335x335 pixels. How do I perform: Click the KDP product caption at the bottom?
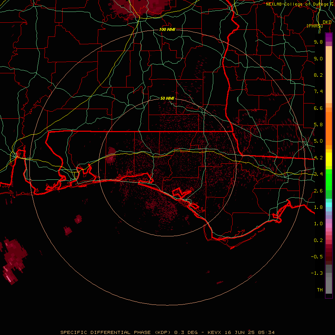point(167,332)
